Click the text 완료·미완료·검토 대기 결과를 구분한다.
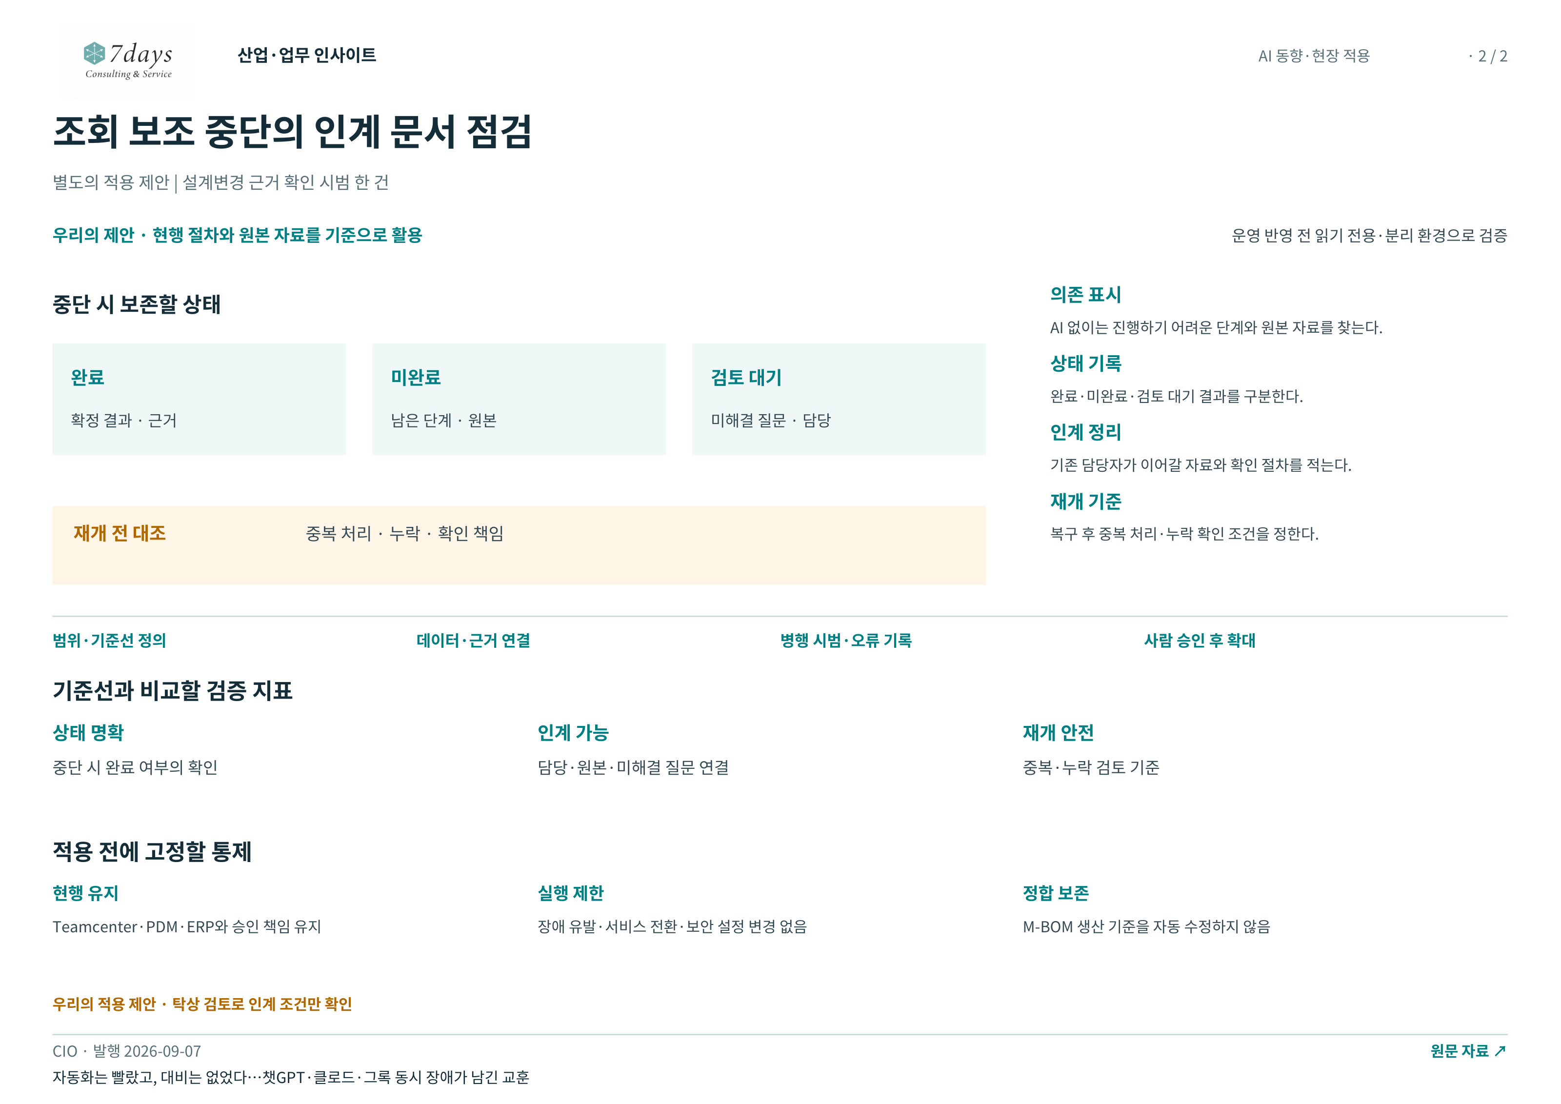1561x1104 pixels. (x=1176, y=396)
